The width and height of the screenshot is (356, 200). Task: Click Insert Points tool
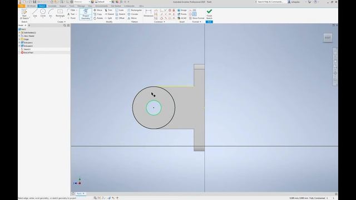pos(182,14)
